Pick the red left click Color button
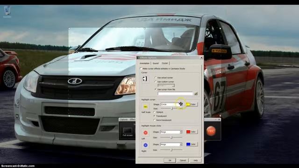Viewport: 299px width, 168px height. tap(192, 132)
